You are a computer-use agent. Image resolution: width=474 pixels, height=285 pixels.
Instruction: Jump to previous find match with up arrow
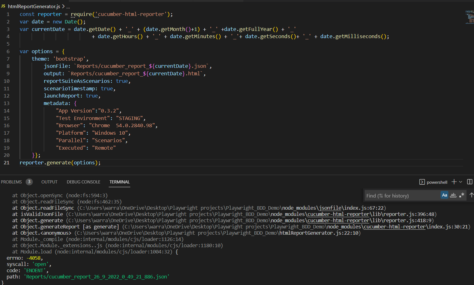[x=471, y=195]
